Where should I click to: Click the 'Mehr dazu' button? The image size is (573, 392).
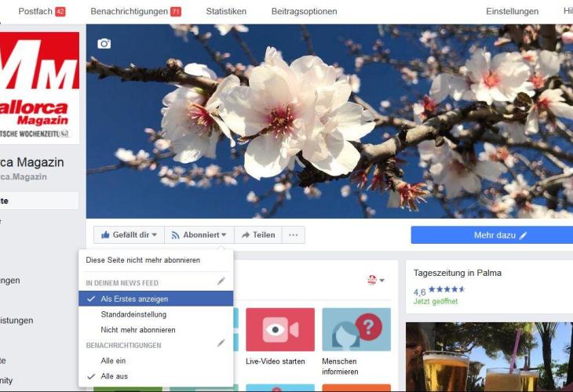click(x=491, y=235)
